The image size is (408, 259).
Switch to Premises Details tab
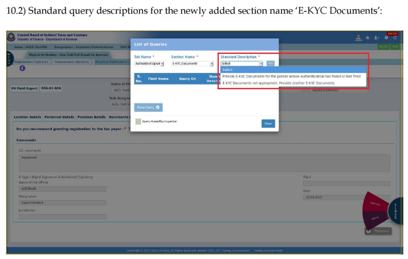click(92, 117)
